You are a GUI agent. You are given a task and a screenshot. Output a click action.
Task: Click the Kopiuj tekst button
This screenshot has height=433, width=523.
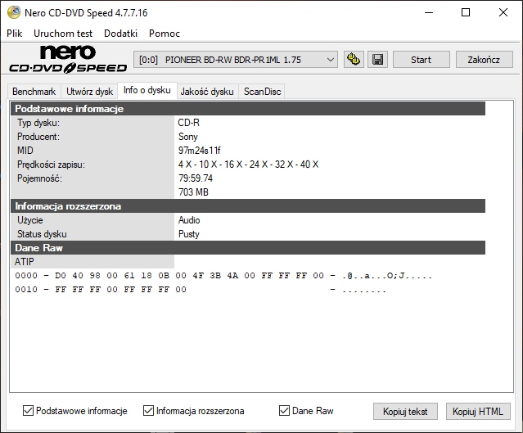tap(405, 412)
